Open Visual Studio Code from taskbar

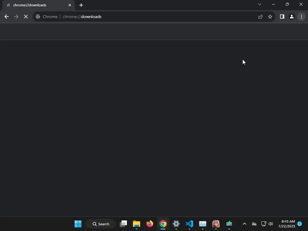[189, 224]
